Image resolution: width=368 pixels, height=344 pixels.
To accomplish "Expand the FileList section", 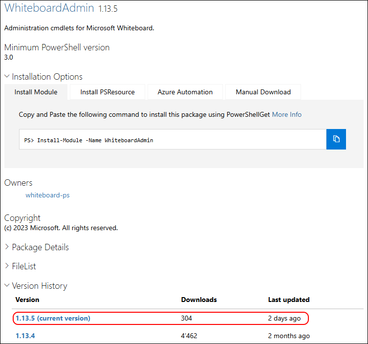I will [20, 266].
